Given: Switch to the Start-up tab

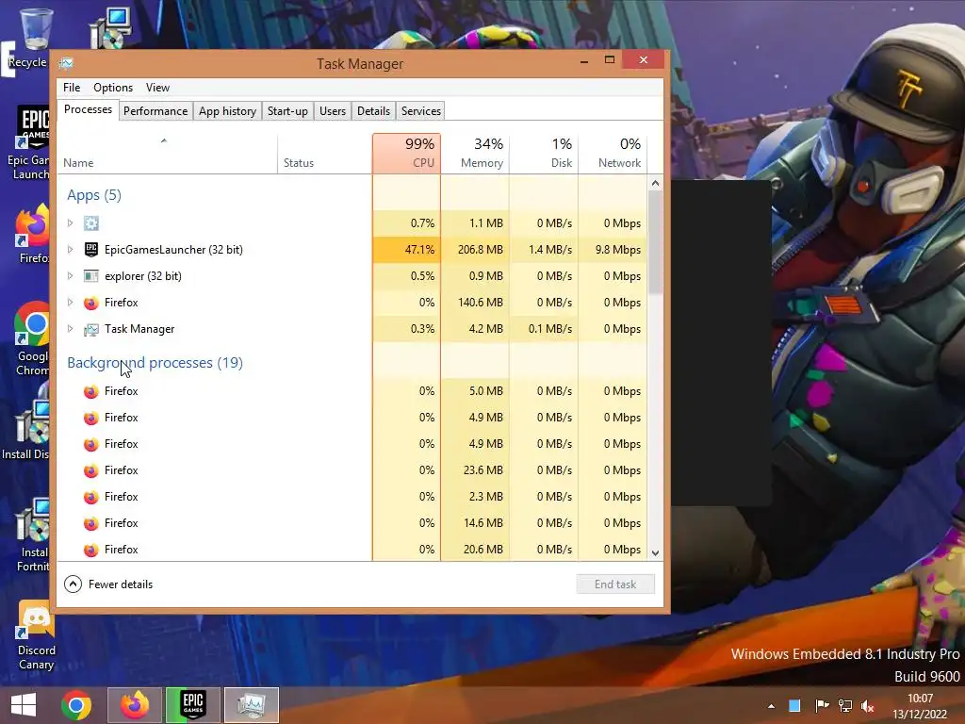Looking at the screenshot, I should pyautogui.click(x=287, y=111).
